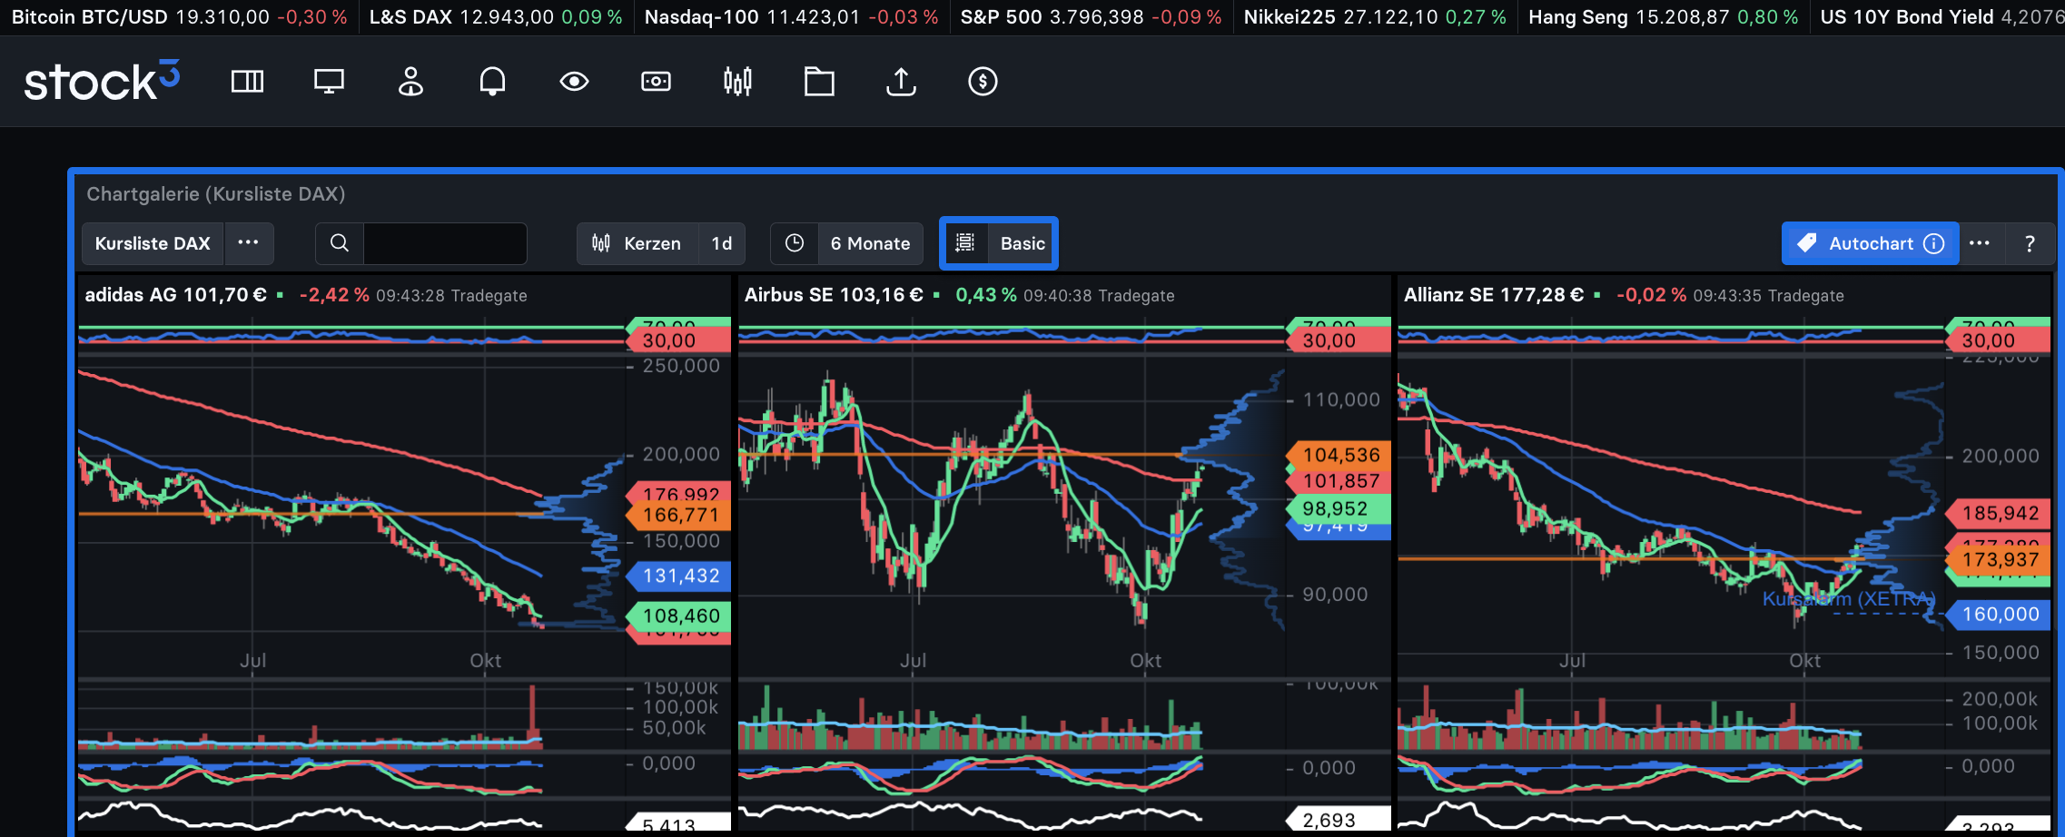Click the 104,536 orange price label on Airbus chart
This screenshot has width=2065, height=837.
1339,455
